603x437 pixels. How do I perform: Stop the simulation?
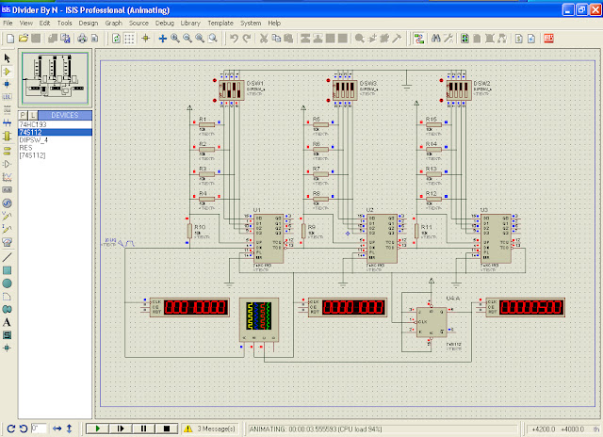tap(167, 429)
